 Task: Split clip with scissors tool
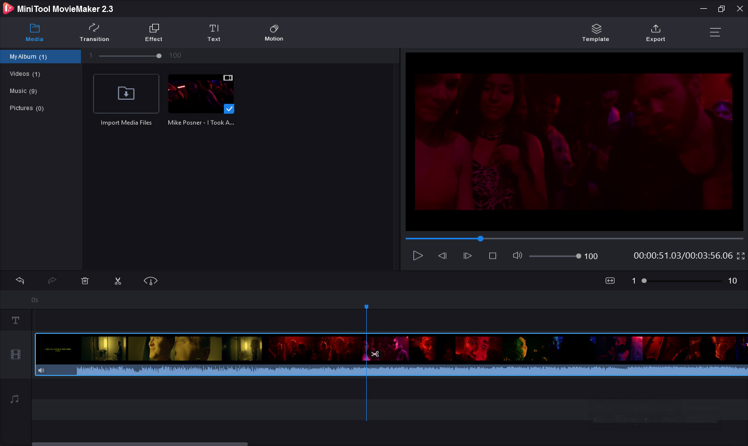[x=118, y=281]
